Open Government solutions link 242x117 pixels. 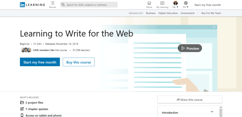pyautogui.click(x=187, y=13)
